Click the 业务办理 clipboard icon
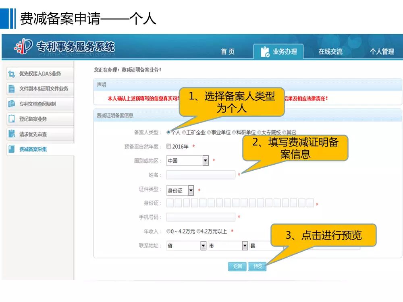This screenshot has height=302, width=403. point(265,52)
